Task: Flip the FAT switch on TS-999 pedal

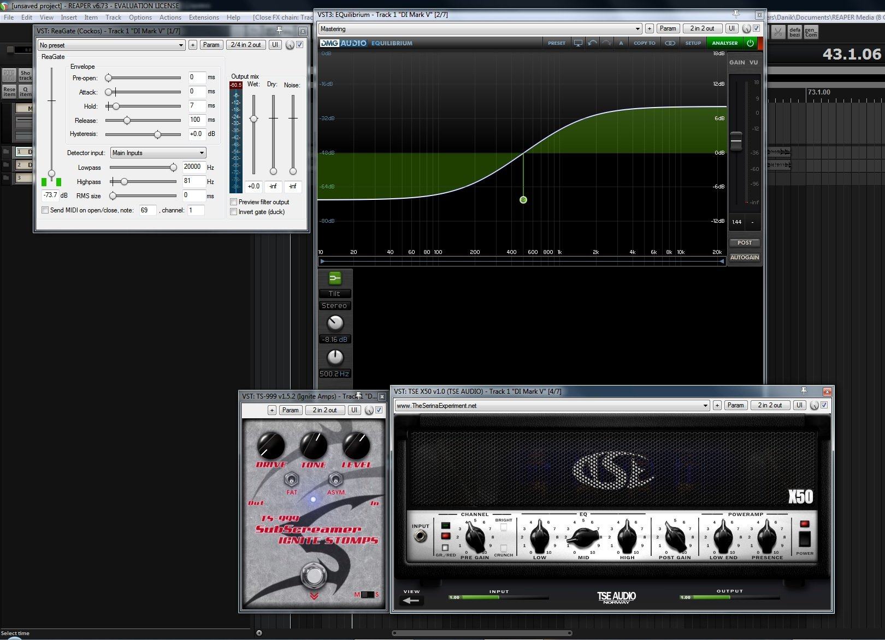Action: pos(292,480)
